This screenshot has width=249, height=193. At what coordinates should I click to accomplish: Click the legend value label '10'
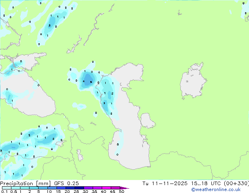click(x=49, y=191)
